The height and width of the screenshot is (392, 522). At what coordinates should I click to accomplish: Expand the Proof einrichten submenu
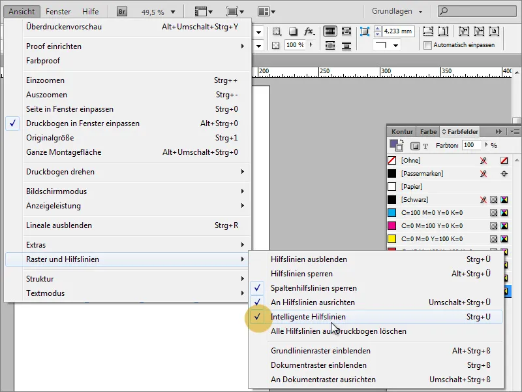pos(127,46)
